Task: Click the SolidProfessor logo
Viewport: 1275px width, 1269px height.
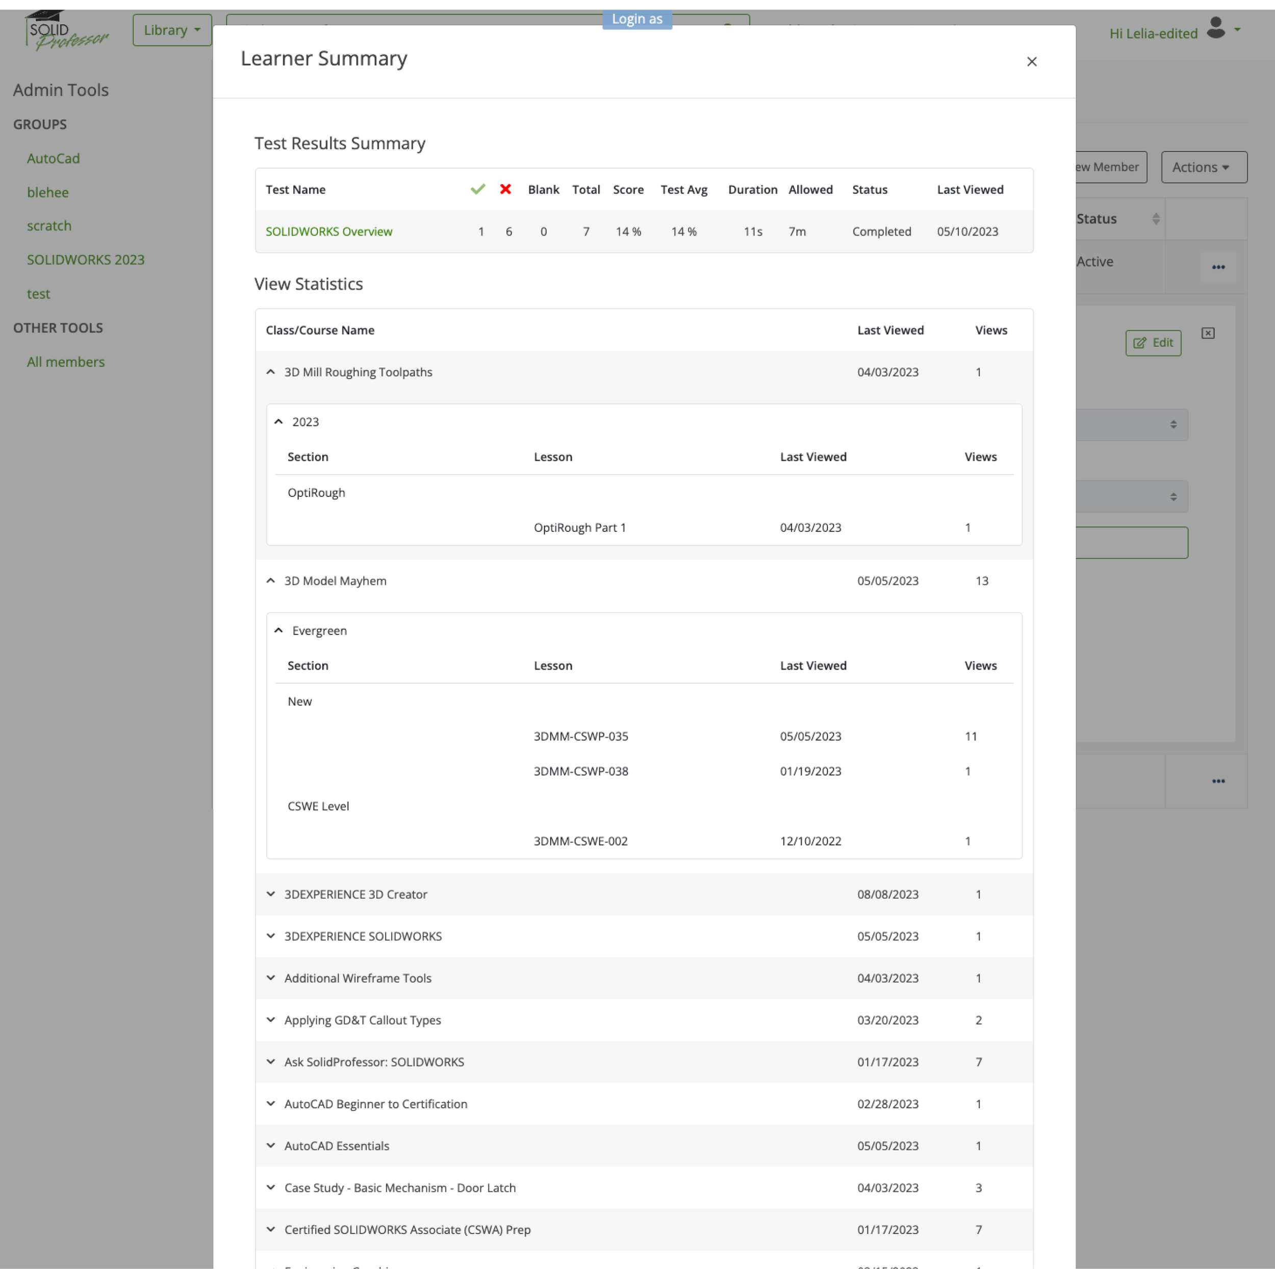Action: (x=66, y=32)
